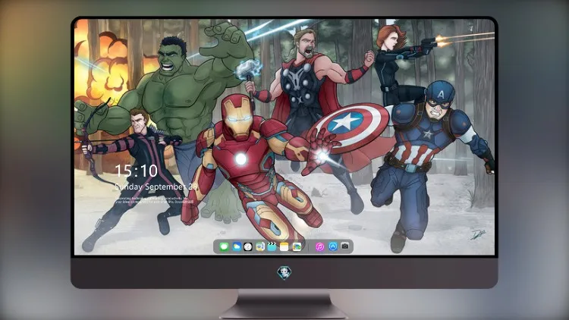Image resolution: width=569 pixels, height=320 pixels.
Task: Click the logo badge below the monitor screen
Action: click(284, 272)
